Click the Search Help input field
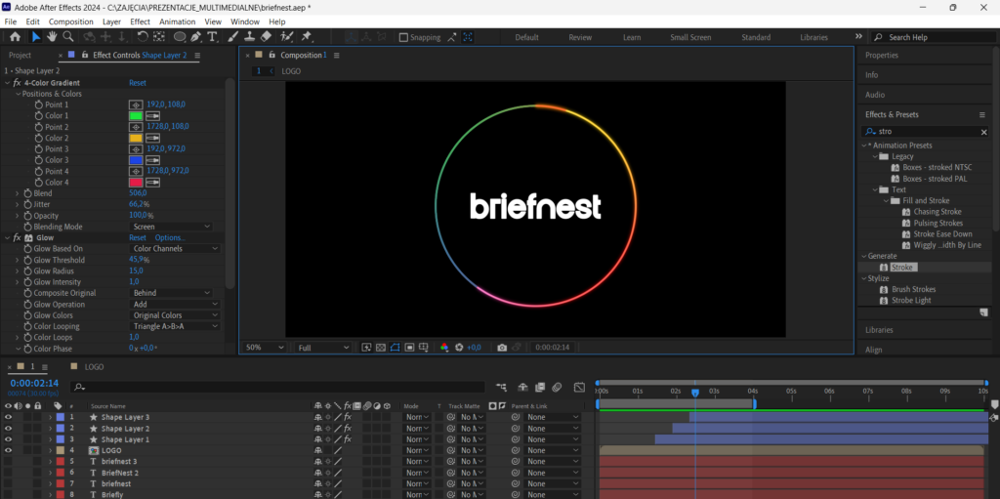1000x499 pixels. pos(932,37)
